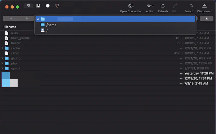Go back with the left arrow
The height and width of the screenshot is (134, 216).
(11, 18)
